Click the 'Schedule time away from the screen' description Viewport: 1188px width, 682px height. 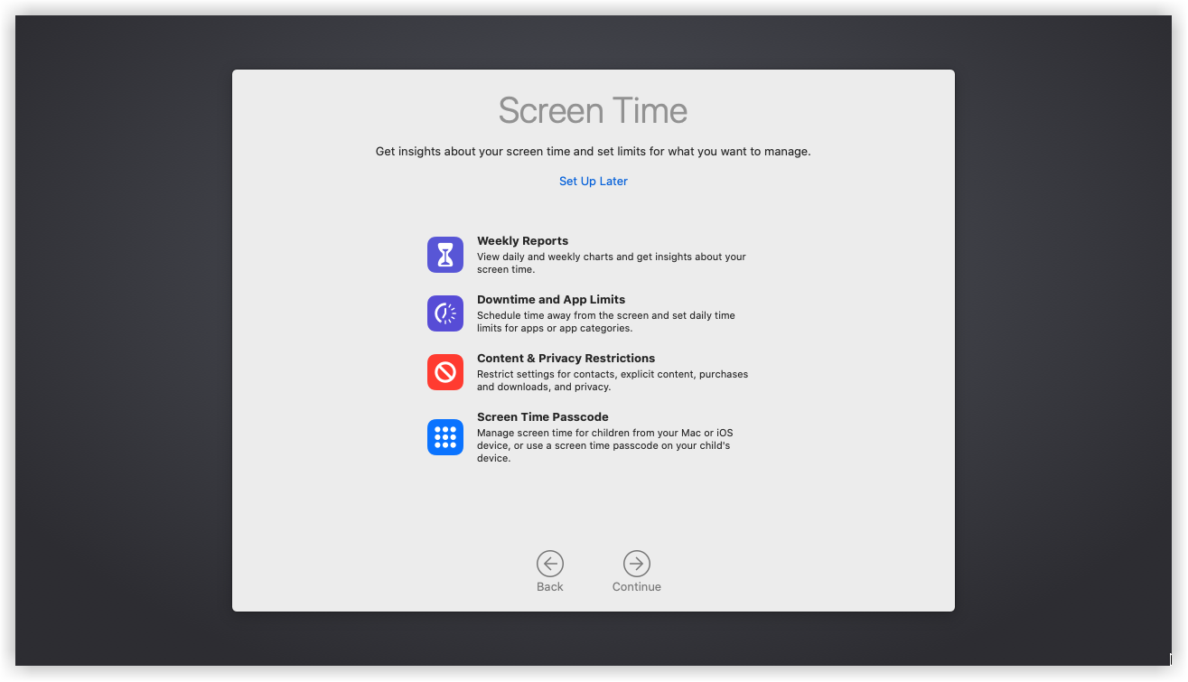(x=605, y=322)
